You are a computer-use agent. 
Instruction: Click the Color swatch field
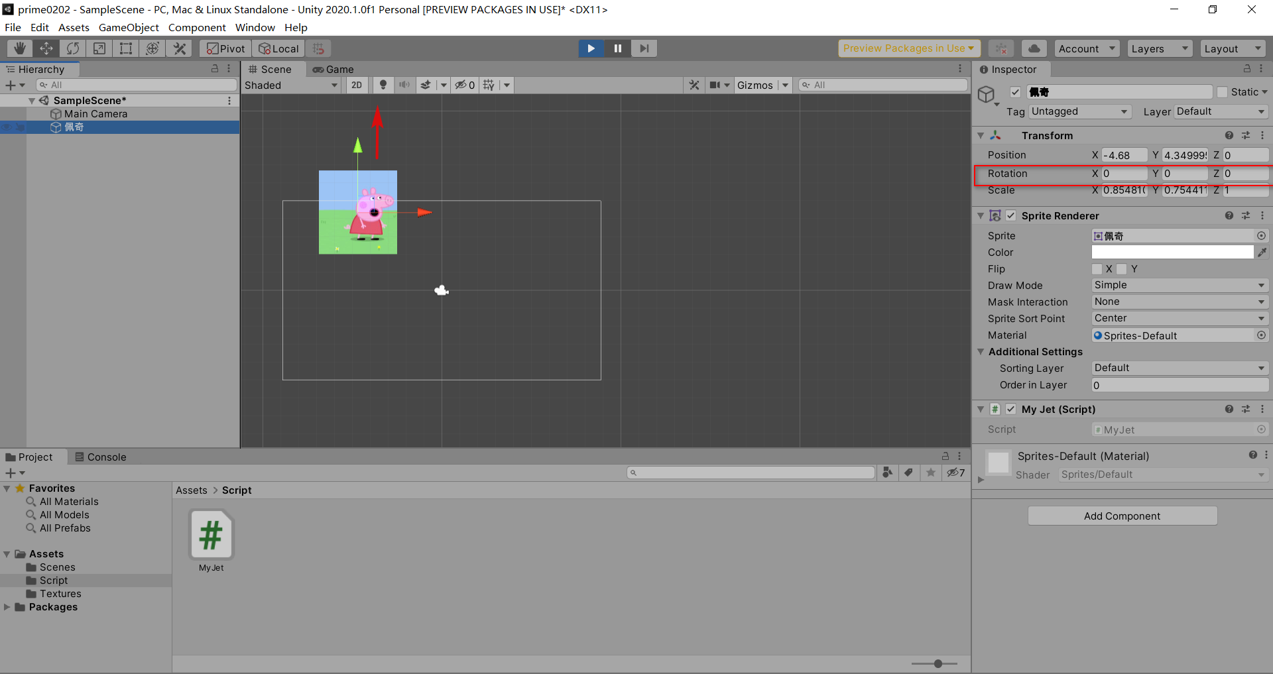(x=1172, y=252)
